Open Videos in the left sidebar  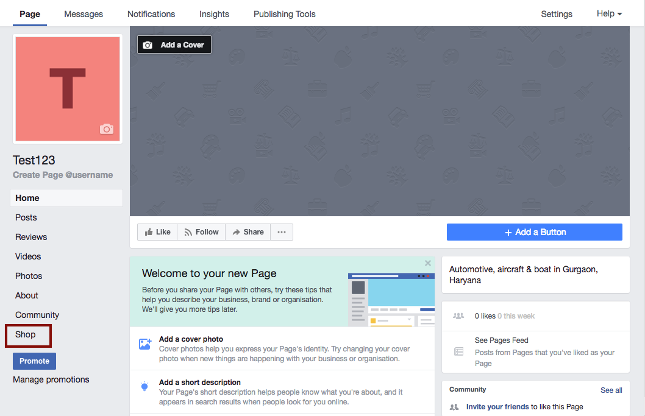(x=28, y=256)
